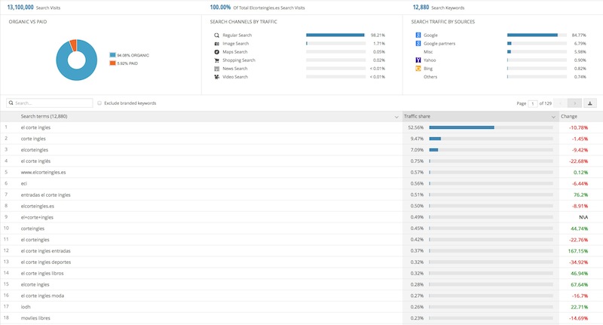Click the blue Organic legend swatch
This screenshot has width=603, height=325.
pyautogui.click(x=112, y=55)
